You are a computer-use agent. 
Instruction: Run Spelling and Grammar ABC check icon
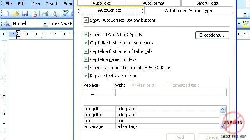[x=65, y=14]
